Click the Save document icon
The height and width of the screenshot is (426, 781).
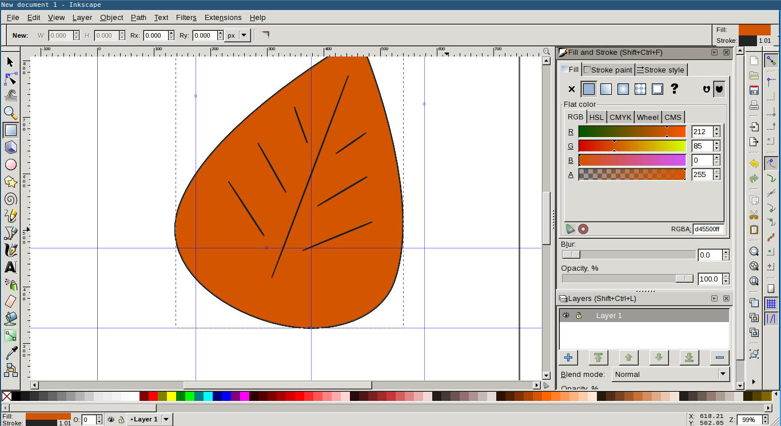click(x=754, y=90)
